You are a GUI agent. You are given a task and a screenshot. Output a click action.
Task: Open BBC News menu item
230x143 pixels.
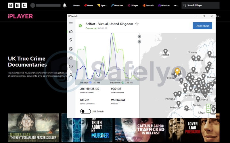(89, 5)
